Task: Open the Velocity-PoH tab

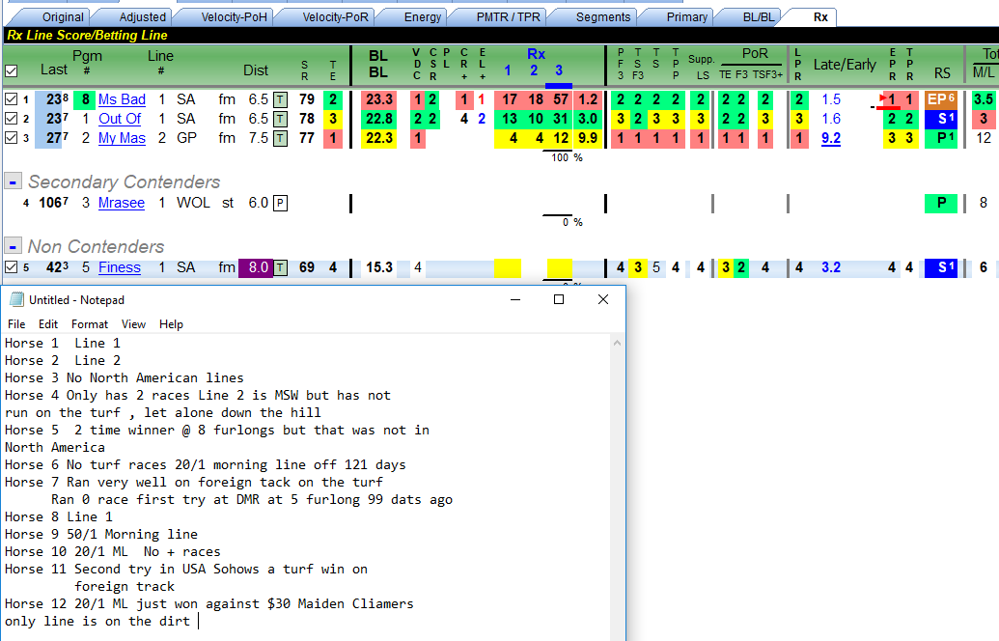Action: point(234,17)
